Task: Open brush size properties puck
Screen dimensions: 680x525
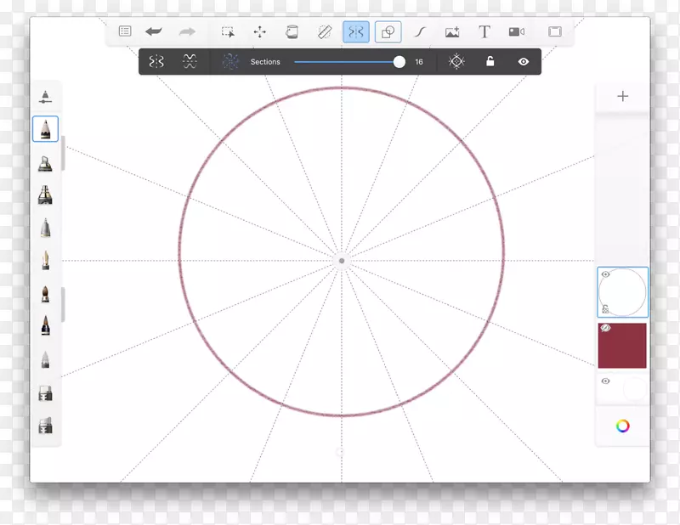Action: 45,97
